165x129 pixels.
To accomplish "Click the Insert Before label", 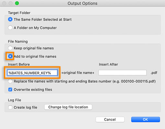I will pyautogui.click(x=19, y=64).
